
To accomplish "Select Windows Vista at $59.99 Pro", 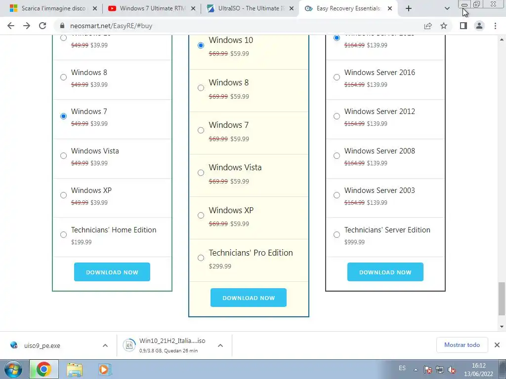I will tap(201, 173).
